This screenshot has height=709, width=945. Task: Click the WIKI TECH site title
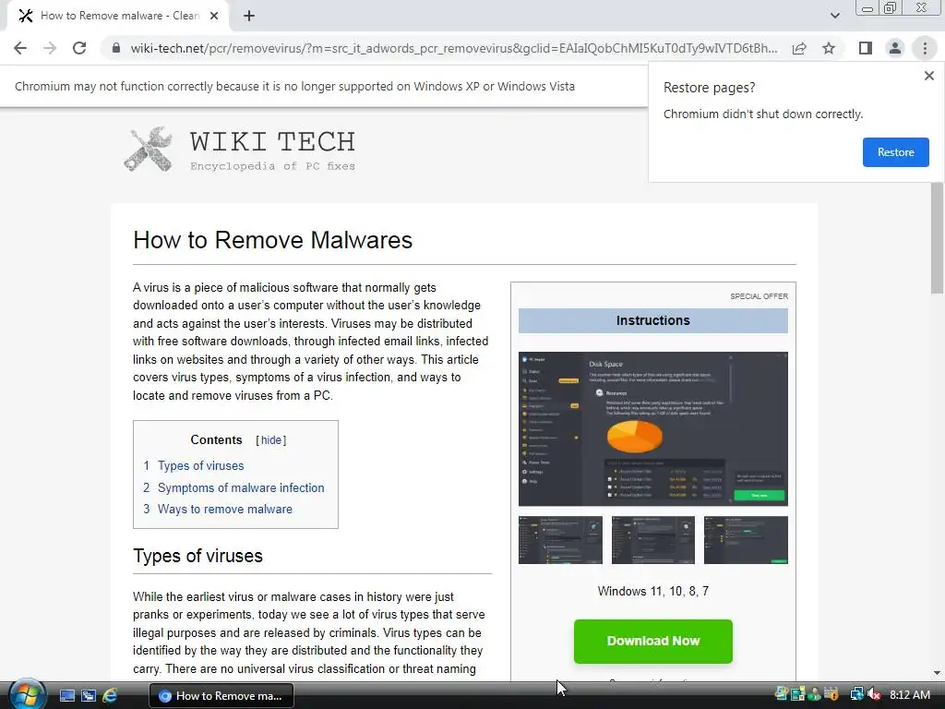pyautogui.click(x=272, y=142)
